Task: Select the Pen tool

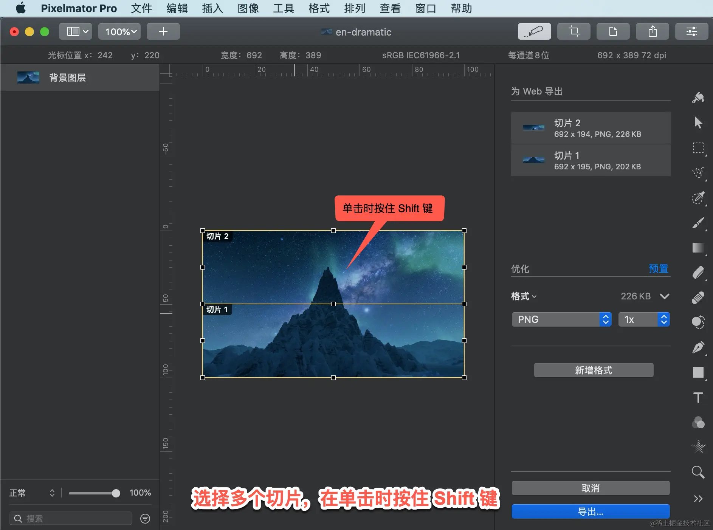Action: [698, 347]
